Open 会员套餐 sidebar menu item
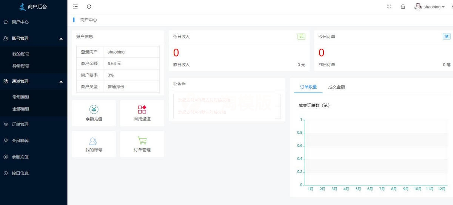Image resolution: width=453 pixels, height=205 pixels. pyautogui.click(x=20, y=140)
